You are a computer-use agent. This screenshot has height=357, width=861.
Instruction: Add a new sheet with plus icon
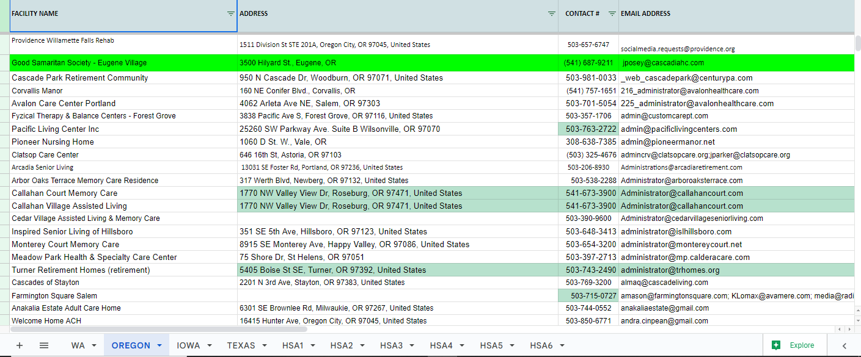(20, 345)
